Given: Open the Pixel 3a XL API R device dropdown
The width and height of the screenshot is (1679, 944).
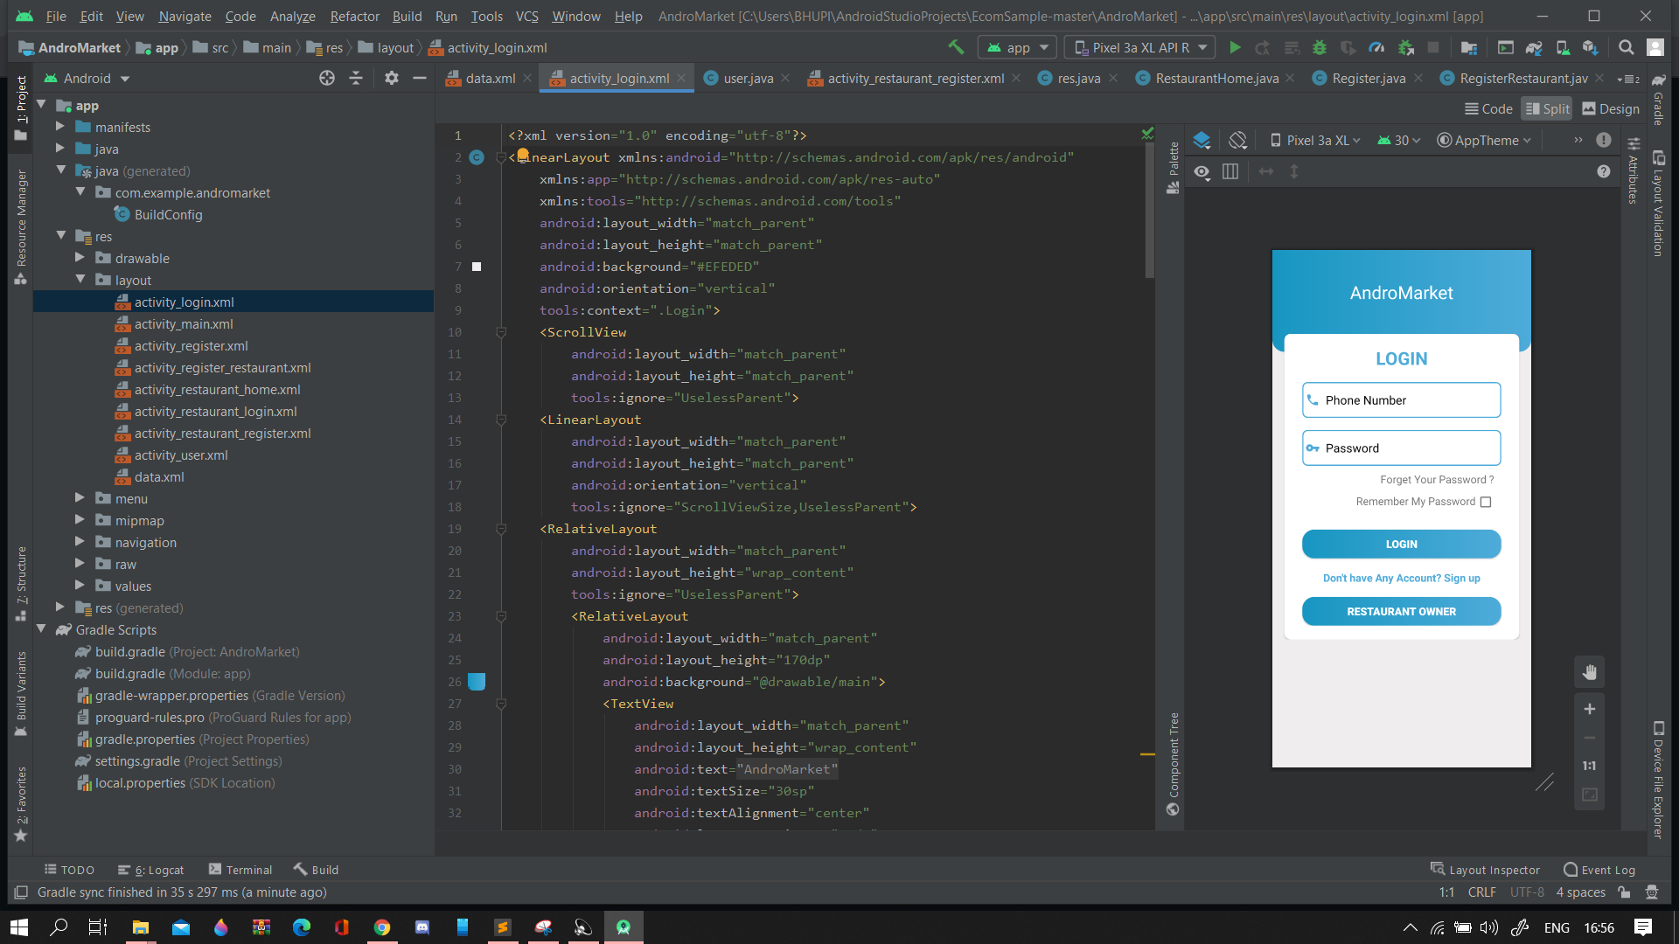Looking at the screenshot, I should [1140, 48].
